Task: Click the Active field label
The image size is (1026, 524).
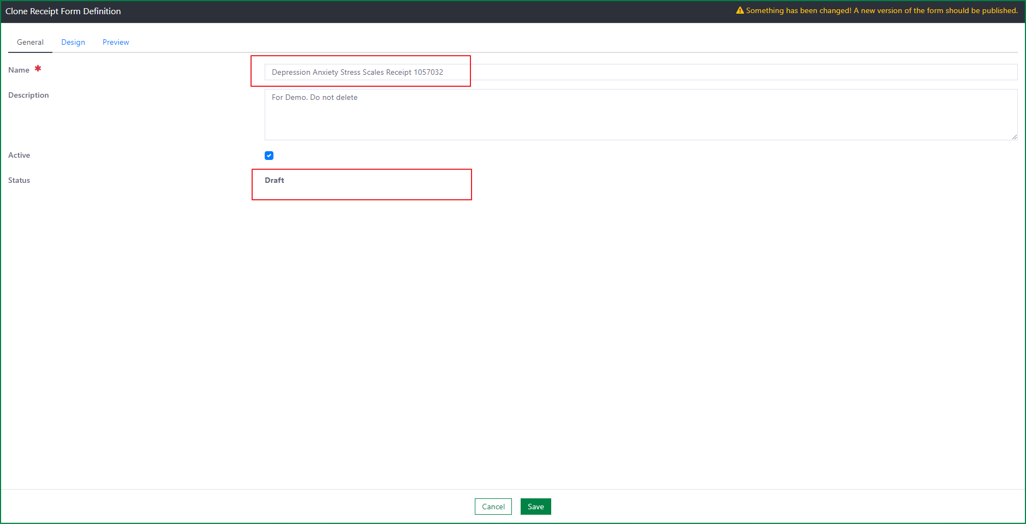Action: (x=19, y=155)
